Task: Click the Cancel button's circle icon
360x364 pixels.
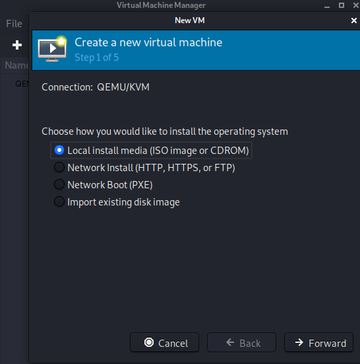Action: [149, 342]
